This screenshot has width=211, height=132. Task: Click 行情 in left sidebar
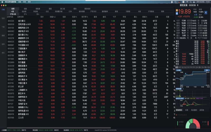point(3,9)
